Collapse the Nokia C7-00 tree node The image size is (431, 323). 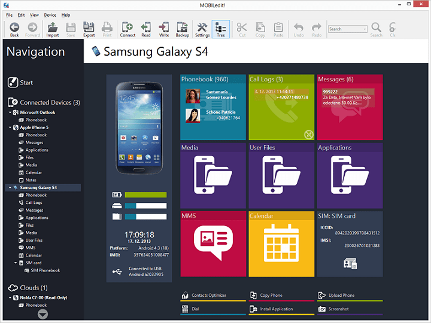click(10, 298)
